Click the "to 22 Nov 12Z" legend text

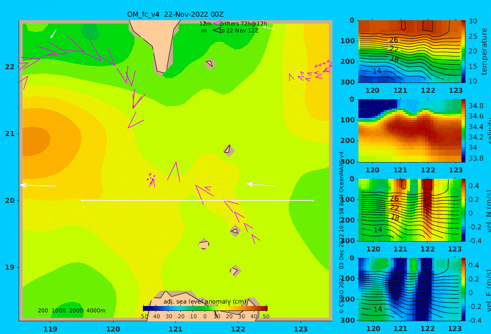pyautogui.click(x=239, y=31)
